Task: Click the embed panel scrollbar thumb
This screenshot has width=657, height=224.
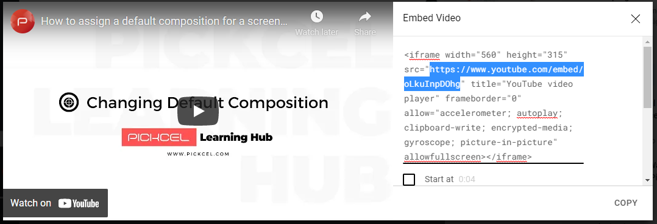Action: click(648, 76)
